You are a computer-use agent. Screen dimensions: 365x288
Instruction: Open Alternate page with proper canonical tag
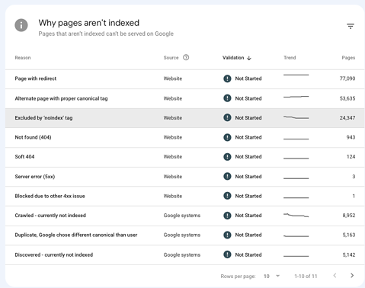[x=184, y=98]
